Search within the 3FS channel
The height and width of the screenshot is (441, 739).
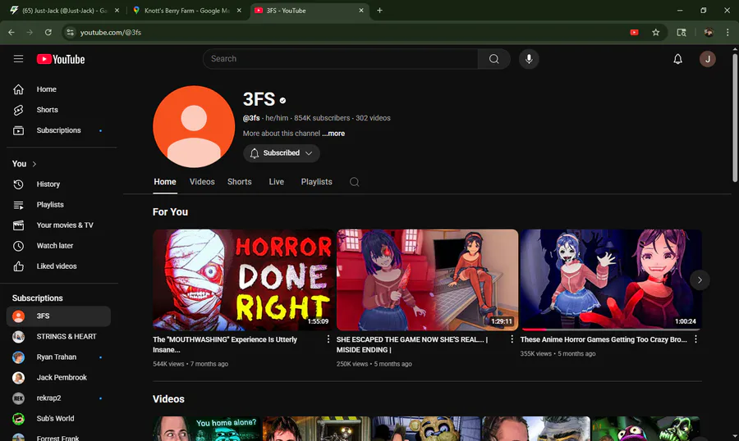click(x=355, y=182)
